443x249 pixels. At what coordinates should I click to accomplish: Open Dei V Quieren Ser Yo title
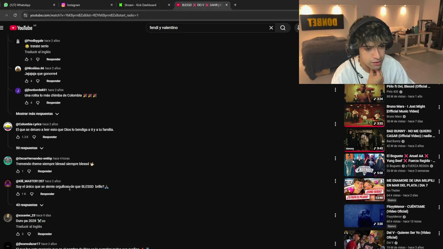(x=408, y=235)
